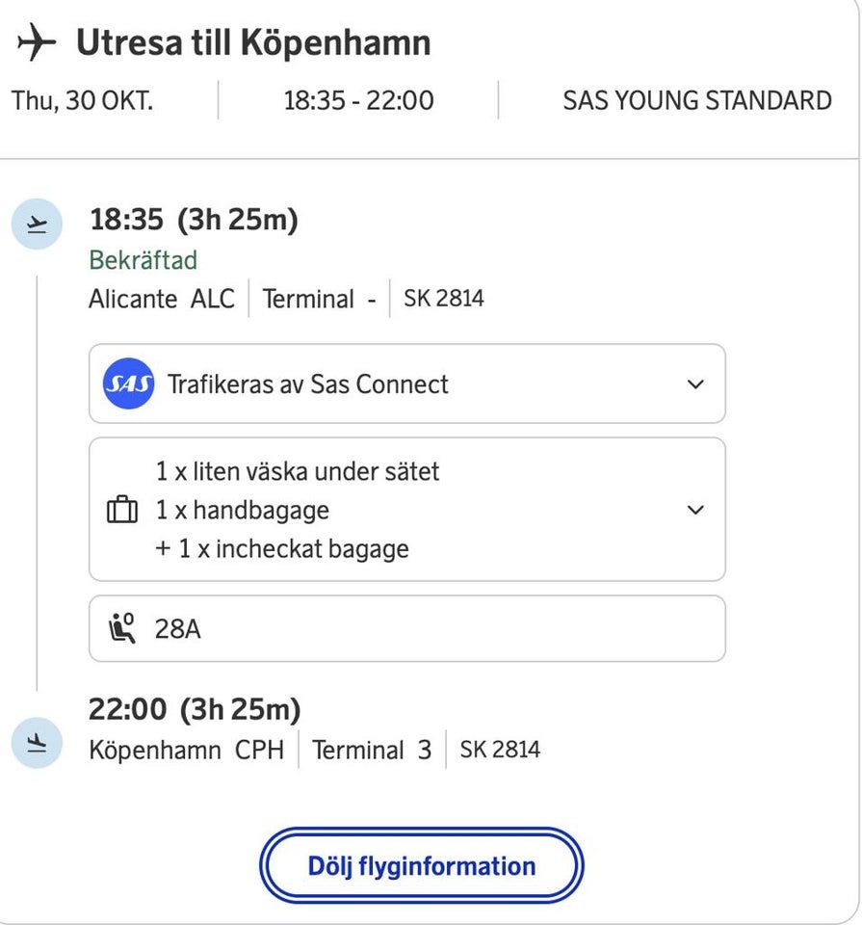
Task: Click the arrival landing icon
Action: coord(37,744)
